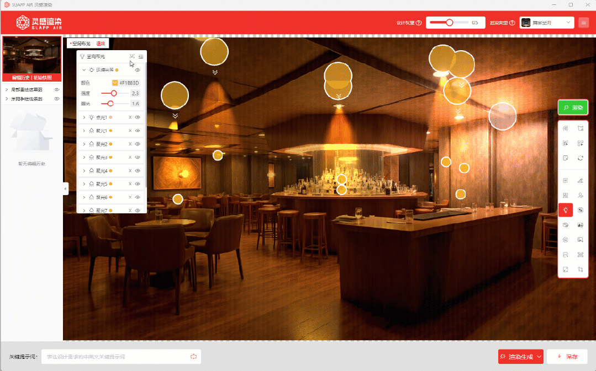Click the person/character tool icon
The width and height of the screenshot is (596, 371).
(x=581, y=195)
